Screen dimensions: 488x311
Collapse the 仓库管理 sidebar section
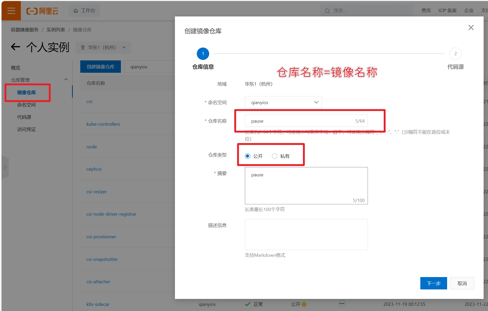pyautogui.click(x=66, y=80)
